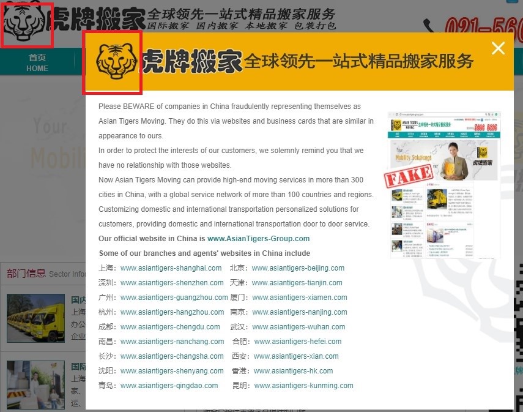The width and height of the screenshot is (523, 412).
Task: Click the asiantigers-wuhan.com link
Action: click(299, 327)
